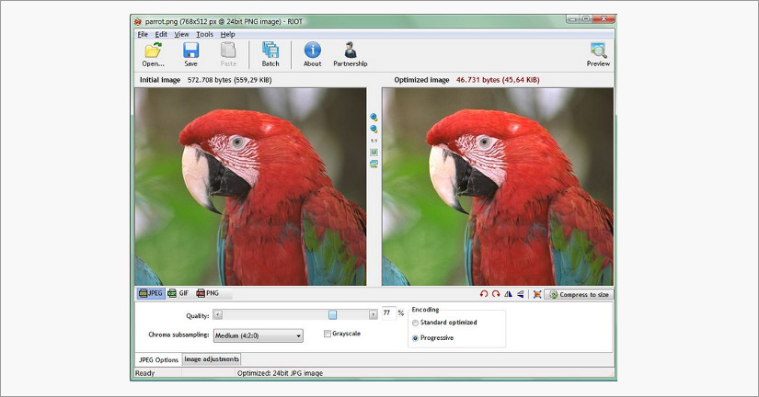Rotate image left with red arrow icon
The height and width of the screenshot is (397, 759).
point(484,294)
